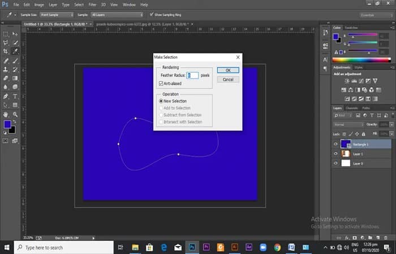Viewport: 396px width, 254px height.
Task: Open the All Layers sample dropdown
Action: pyautogui.click(x=117, y=15)
